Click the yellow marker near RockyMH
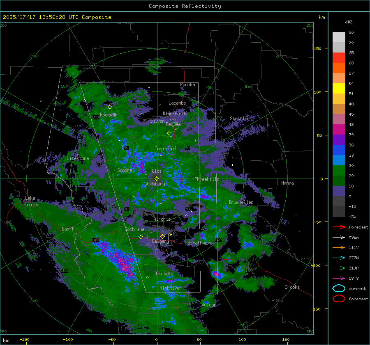 (110, 107)
